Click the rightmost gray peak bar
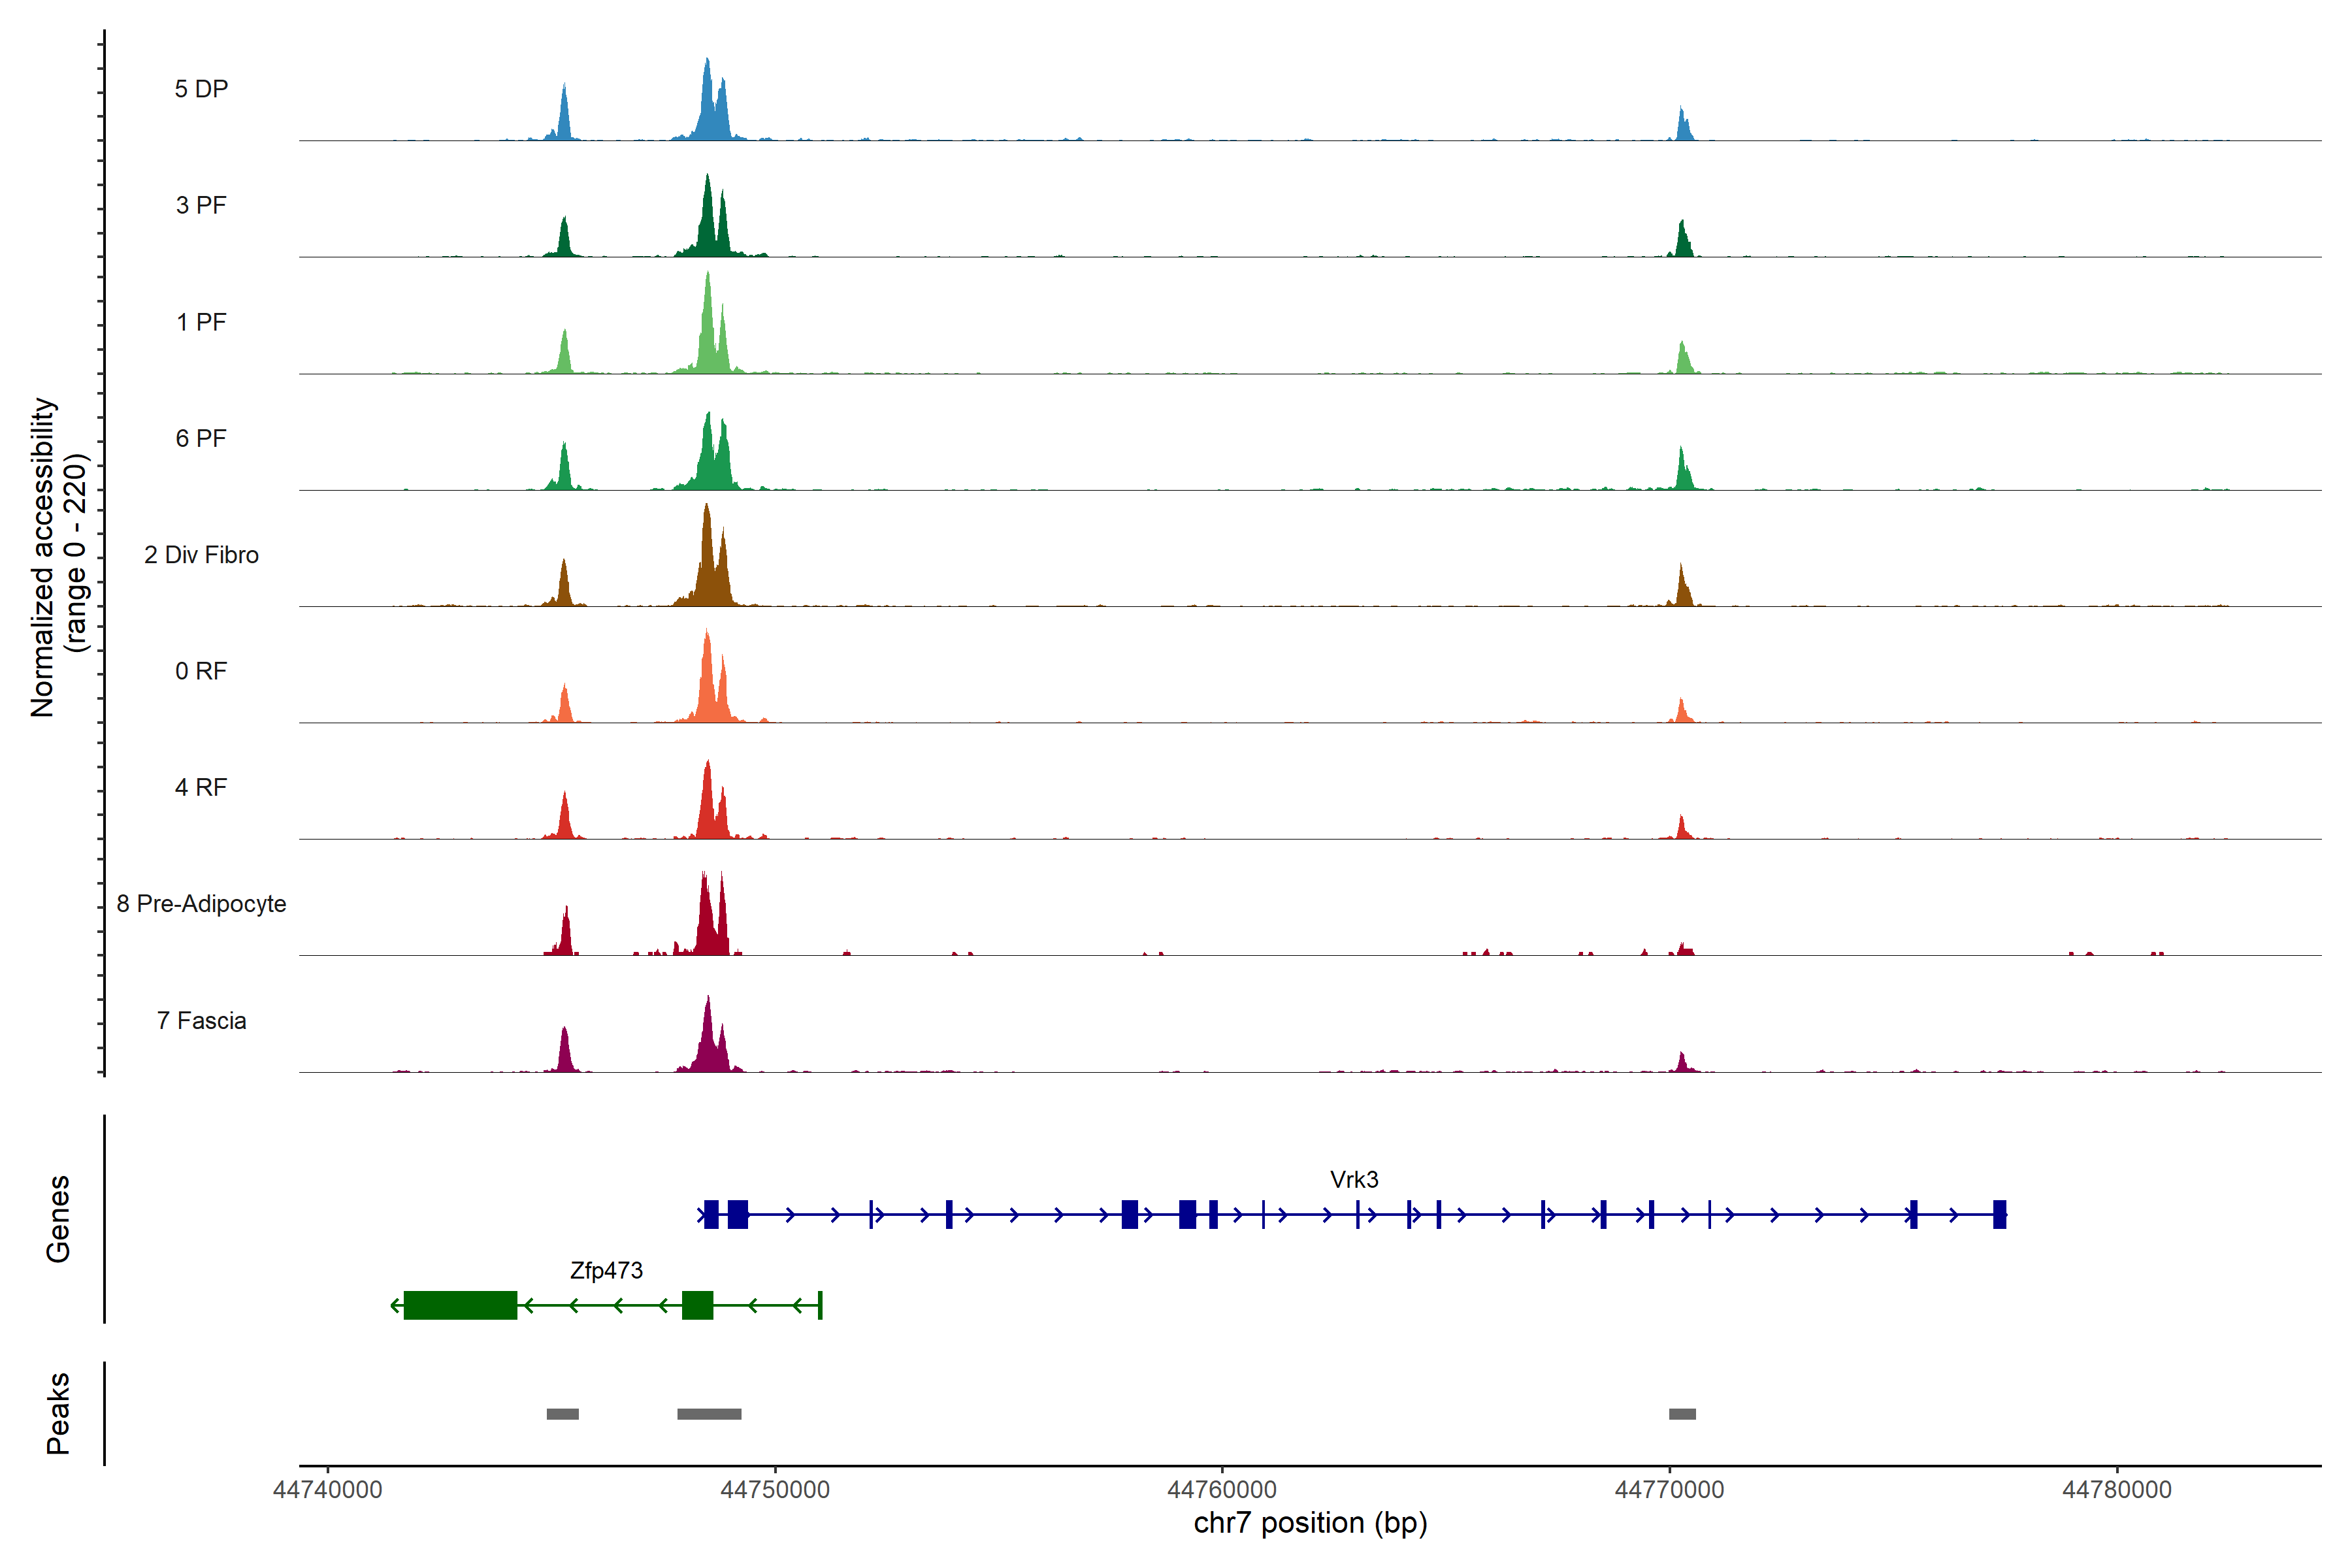Image resolution: width=2352 pixels, height=1568 pixels. [x=1682, y=1414]
